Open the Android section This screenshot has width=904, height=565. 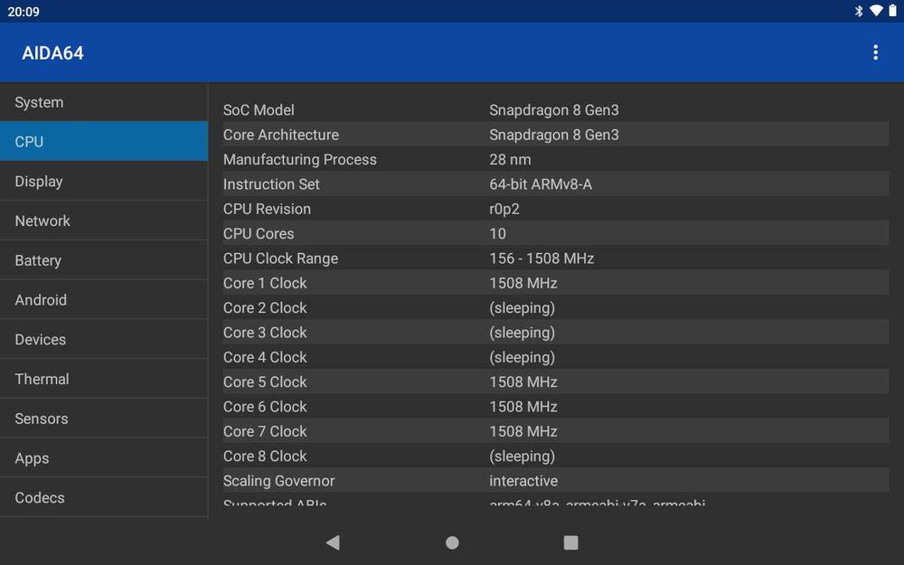coord(104,300)
